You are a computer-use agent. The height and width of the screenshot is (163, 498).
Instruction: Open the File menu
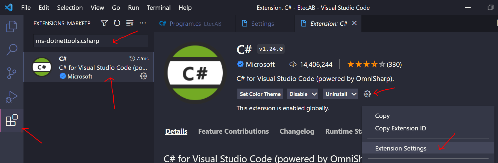point(26,8)
